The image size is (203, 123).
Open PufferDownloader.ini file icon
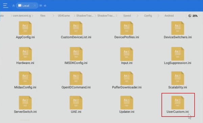[127, 78]
